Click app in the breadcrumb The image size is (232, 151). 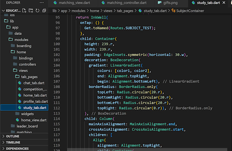pos(64,11)
